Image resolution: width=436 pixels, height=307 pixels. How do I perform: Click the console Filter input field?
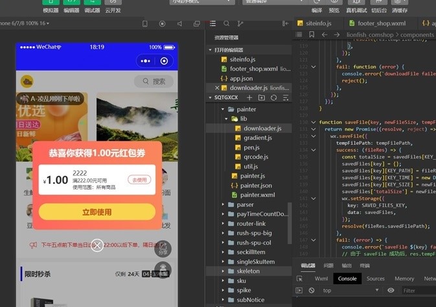click(x=419, y=291)
